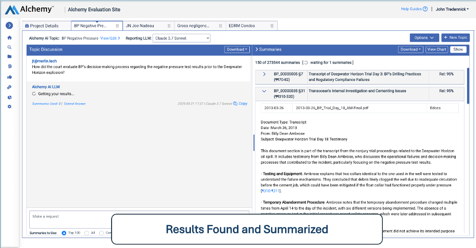Click the View/Edit topic link
This screenshot has height=248, width=476.
(x=110, y=38)
